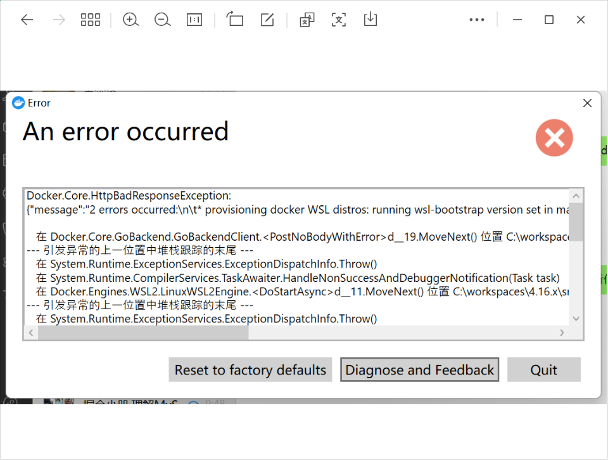Click the horizontal scrollbar thumb in error log
Image resolution: width=608 pixels, height=460 pixels.
143,333
